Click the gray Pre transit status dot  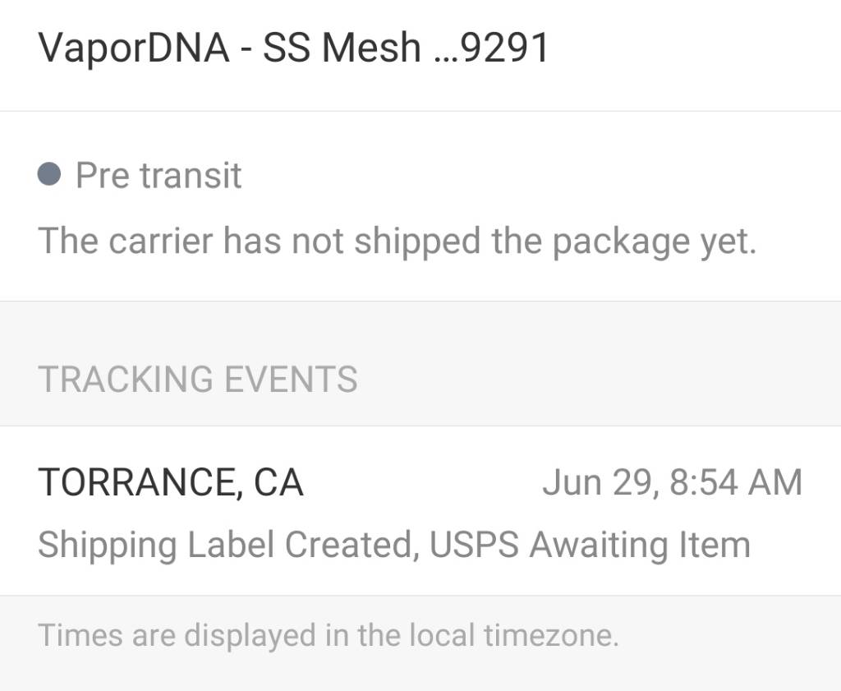(50, 175)
